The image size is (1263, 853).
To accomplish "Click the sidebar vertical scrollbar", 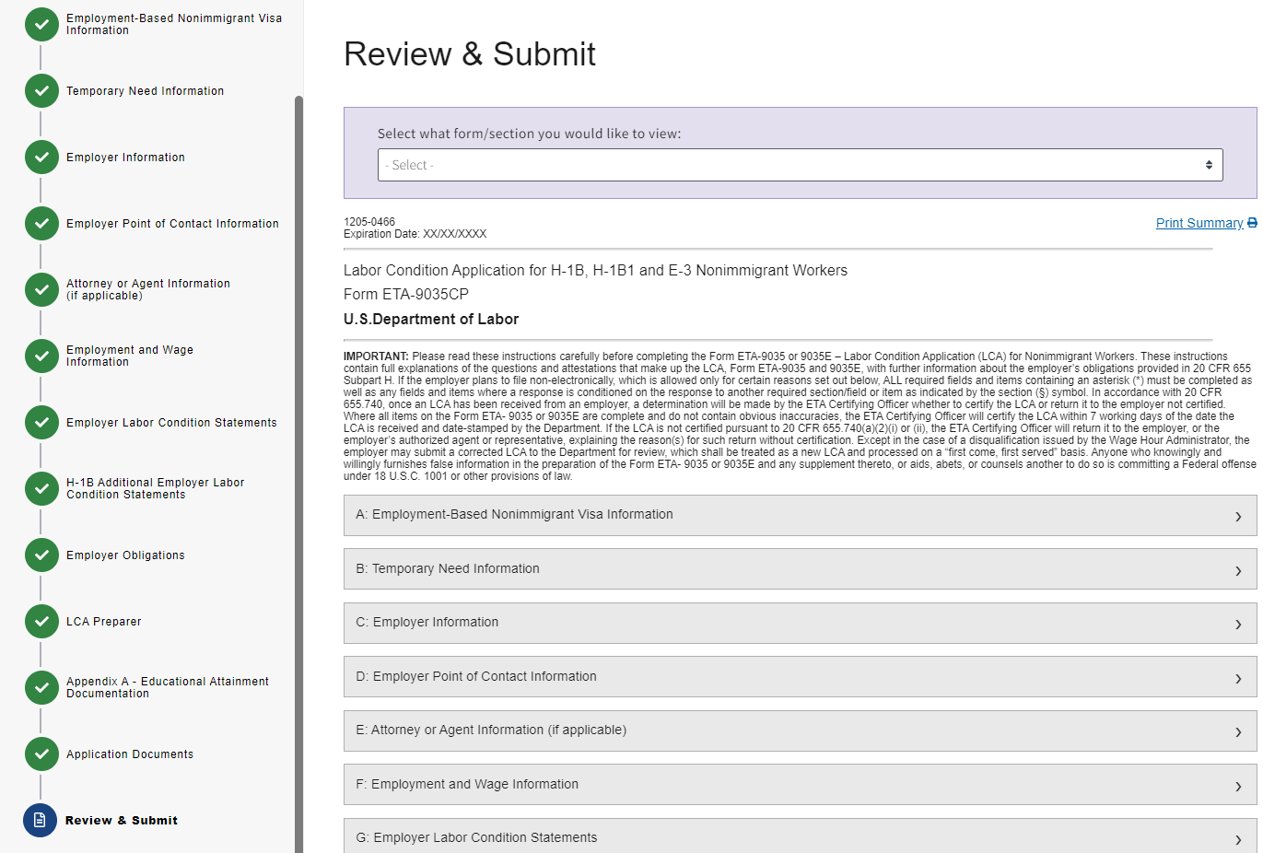I will point(298,474).
